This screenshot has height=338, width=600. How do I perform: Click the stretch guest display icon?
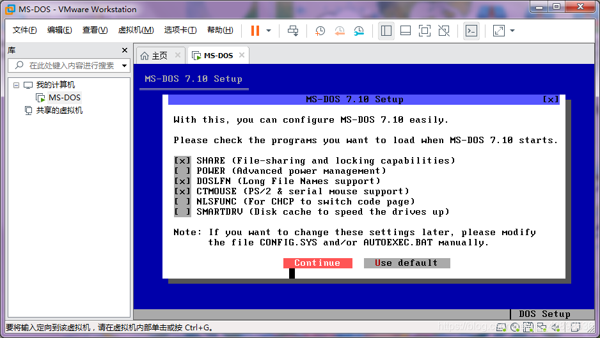tap(498, 31)
